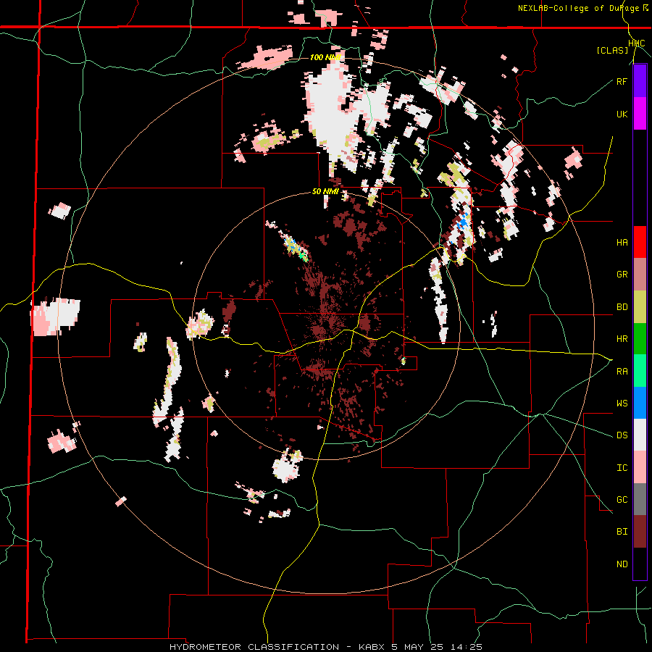This screenshot has width=652, height=652.
Task: Click the DS legend label
Action: pyautogui.click(x=622, y=435)
